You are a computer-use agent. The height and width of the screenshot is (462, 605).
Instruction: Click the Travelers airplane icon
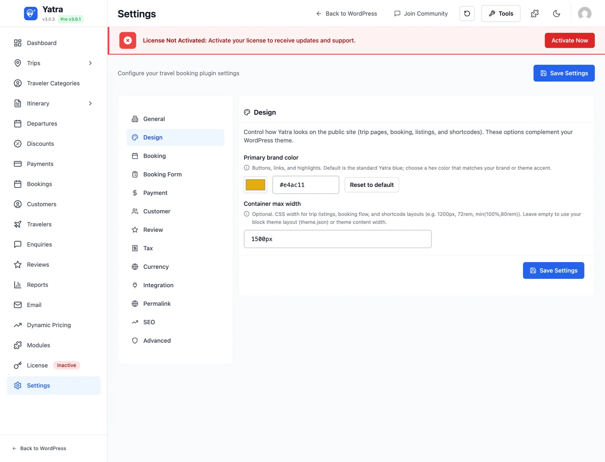18,224
